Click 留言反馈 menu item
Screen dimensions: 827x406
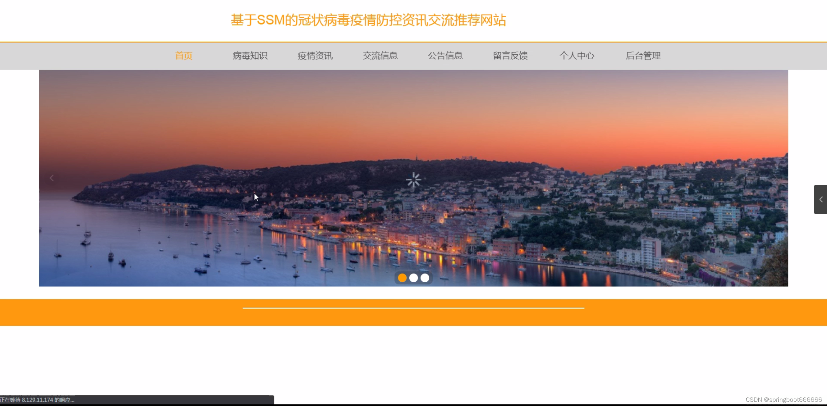[510, 56]
